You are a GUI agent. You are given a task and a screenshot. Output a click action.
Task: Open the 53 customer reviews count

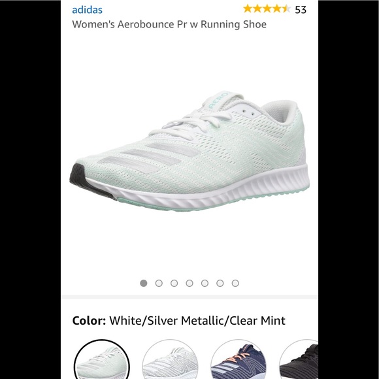(x=301, y=10)
